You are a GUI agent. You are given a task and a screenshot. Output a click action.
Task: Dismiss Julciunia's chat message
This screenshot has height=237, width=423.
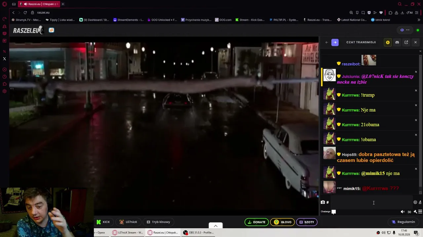[416, 72]
